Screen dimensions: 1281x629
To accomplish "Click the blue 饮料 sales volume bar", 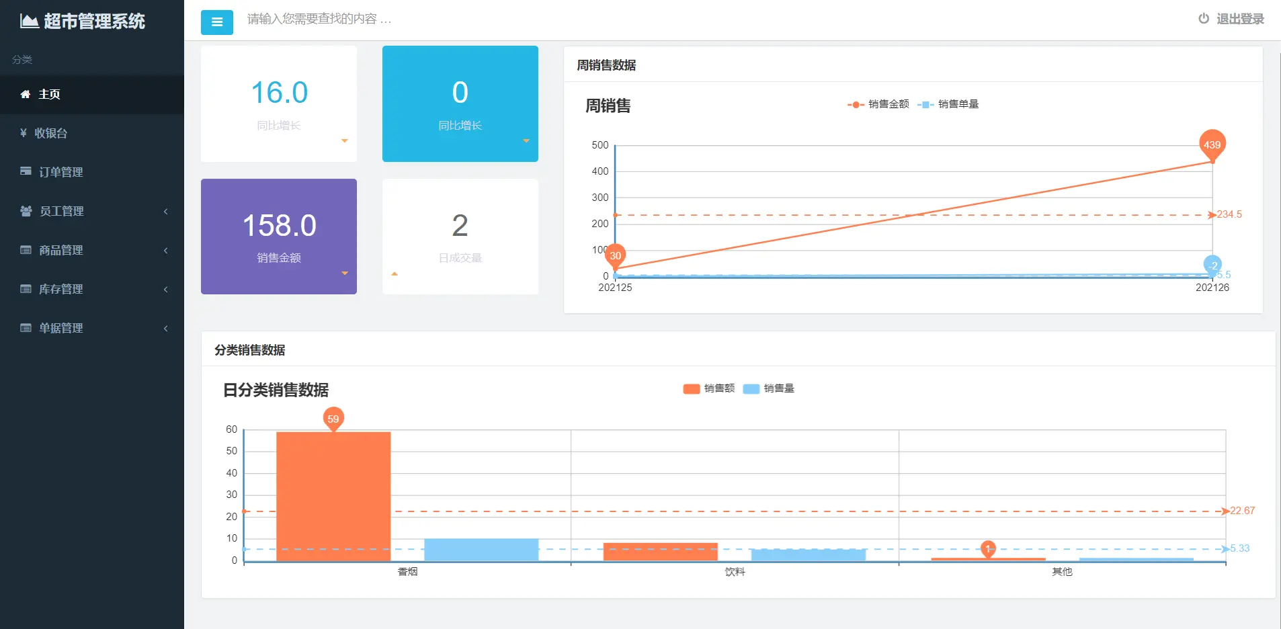I will pos(809,555).
